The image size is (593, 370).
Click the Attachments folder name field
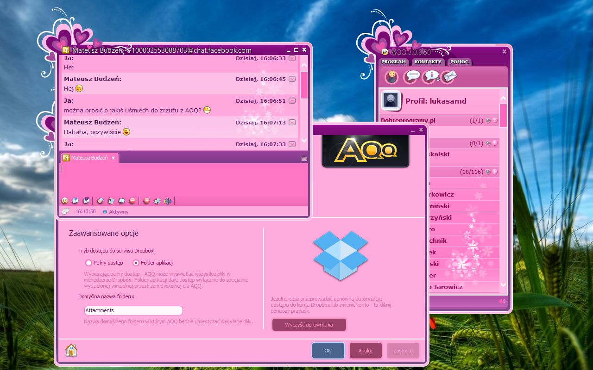tap(133, 310)
